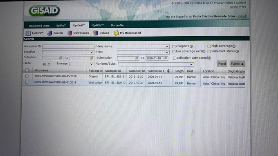Open the Search toolbar item

pos(55,33)
